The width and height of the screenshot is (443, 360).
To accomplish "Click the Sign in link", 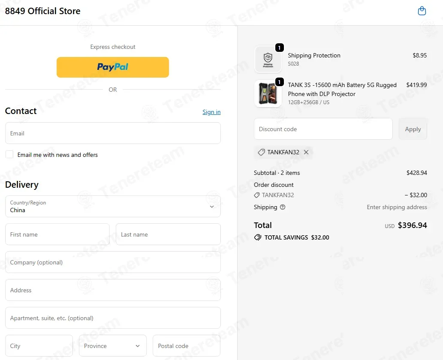I will point(211,112).
